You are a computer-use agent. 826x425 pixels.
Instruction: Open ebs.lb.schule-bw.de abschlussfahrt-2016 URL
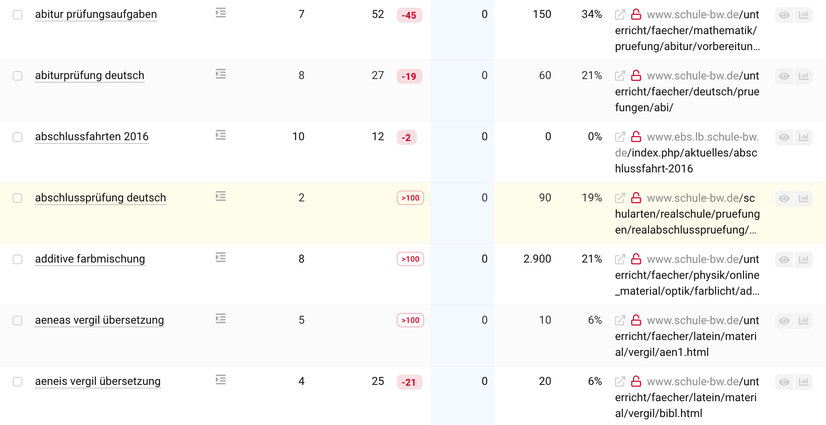click(686, 153)
